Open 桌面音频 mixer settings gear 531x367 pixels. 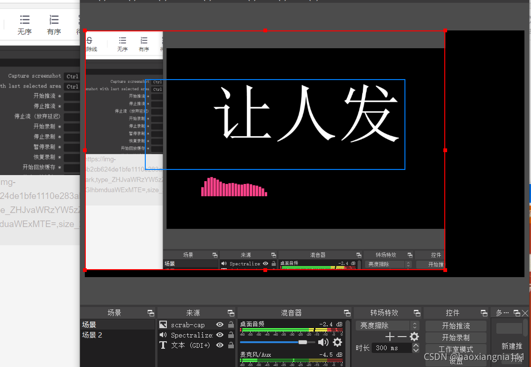pyautogui.click(x=337, y=342)
